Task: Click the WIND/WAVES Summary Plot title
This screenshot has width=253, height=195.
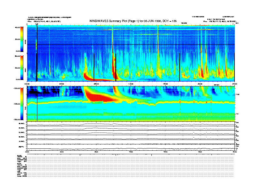Action: click(133, 21)
